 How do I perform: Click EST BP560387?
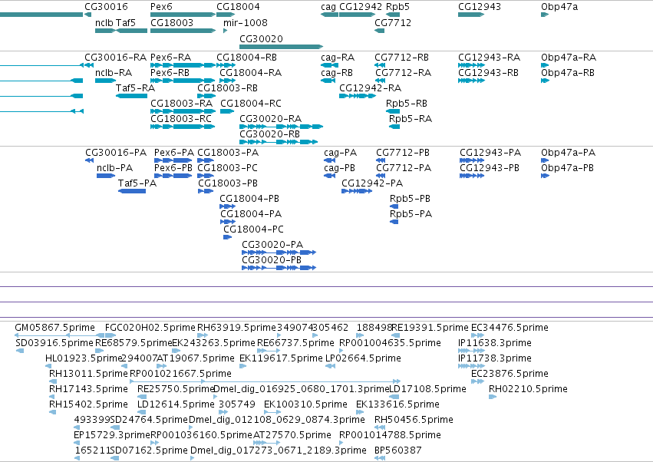380,458
